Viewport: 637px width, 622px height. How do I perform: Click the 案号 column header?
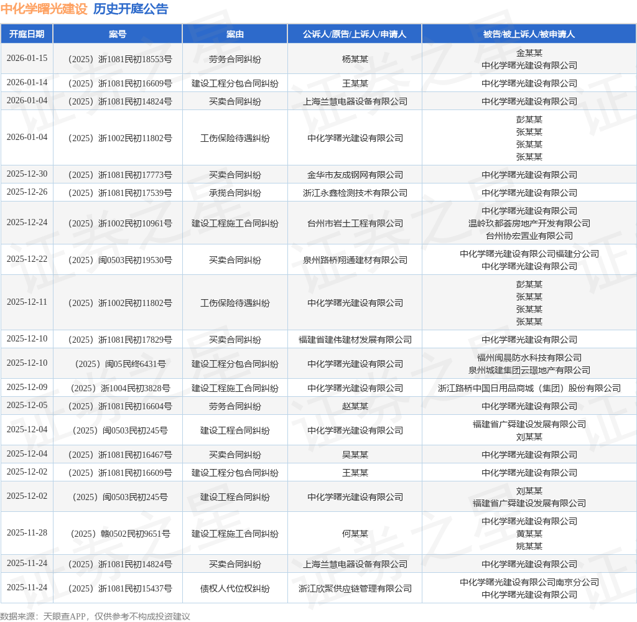click(x=118, y=34)
